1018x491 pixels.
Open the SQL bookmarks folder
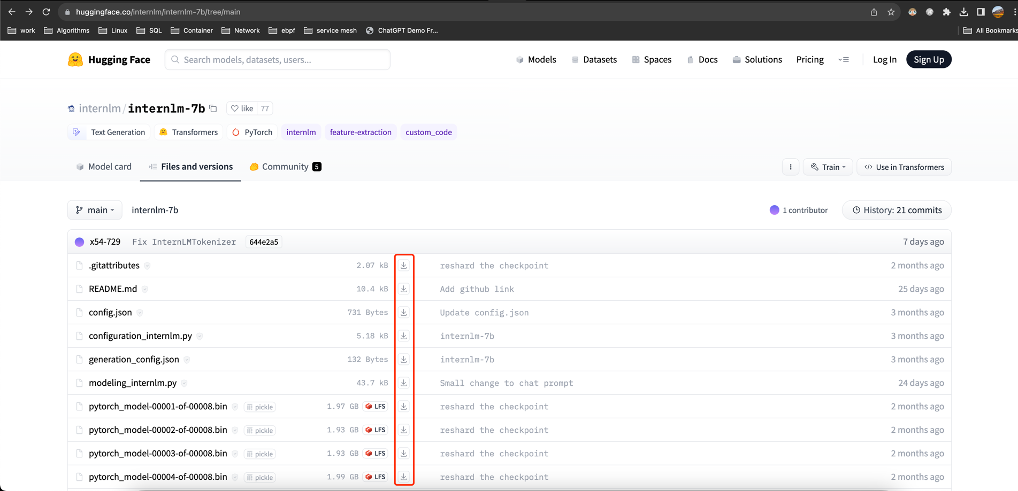click(149, 30)
